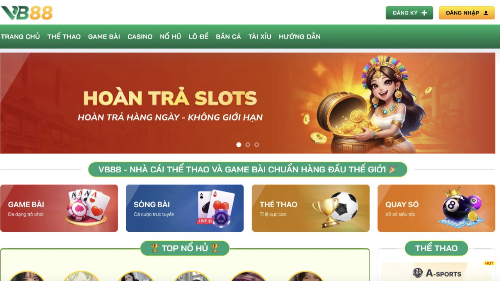
Task: Open the Trang Chủ menu item
Action: (20, 36)
